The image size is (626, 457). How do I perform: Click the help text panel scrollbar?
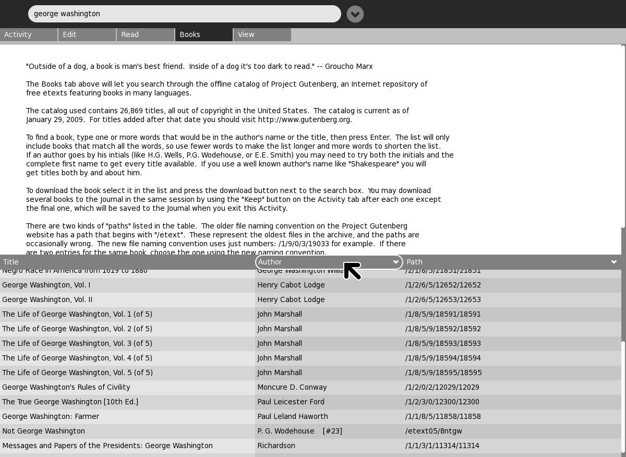point(623,136)
